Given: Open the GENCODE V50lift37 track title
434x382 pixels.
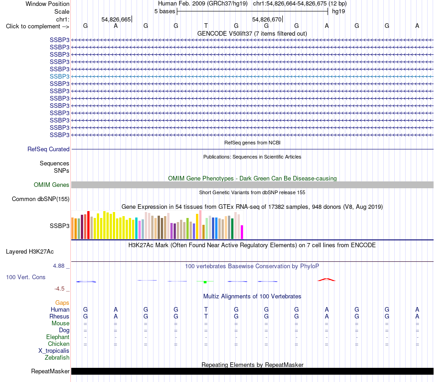Looking at the screenshot, I should tap(252, 33).
